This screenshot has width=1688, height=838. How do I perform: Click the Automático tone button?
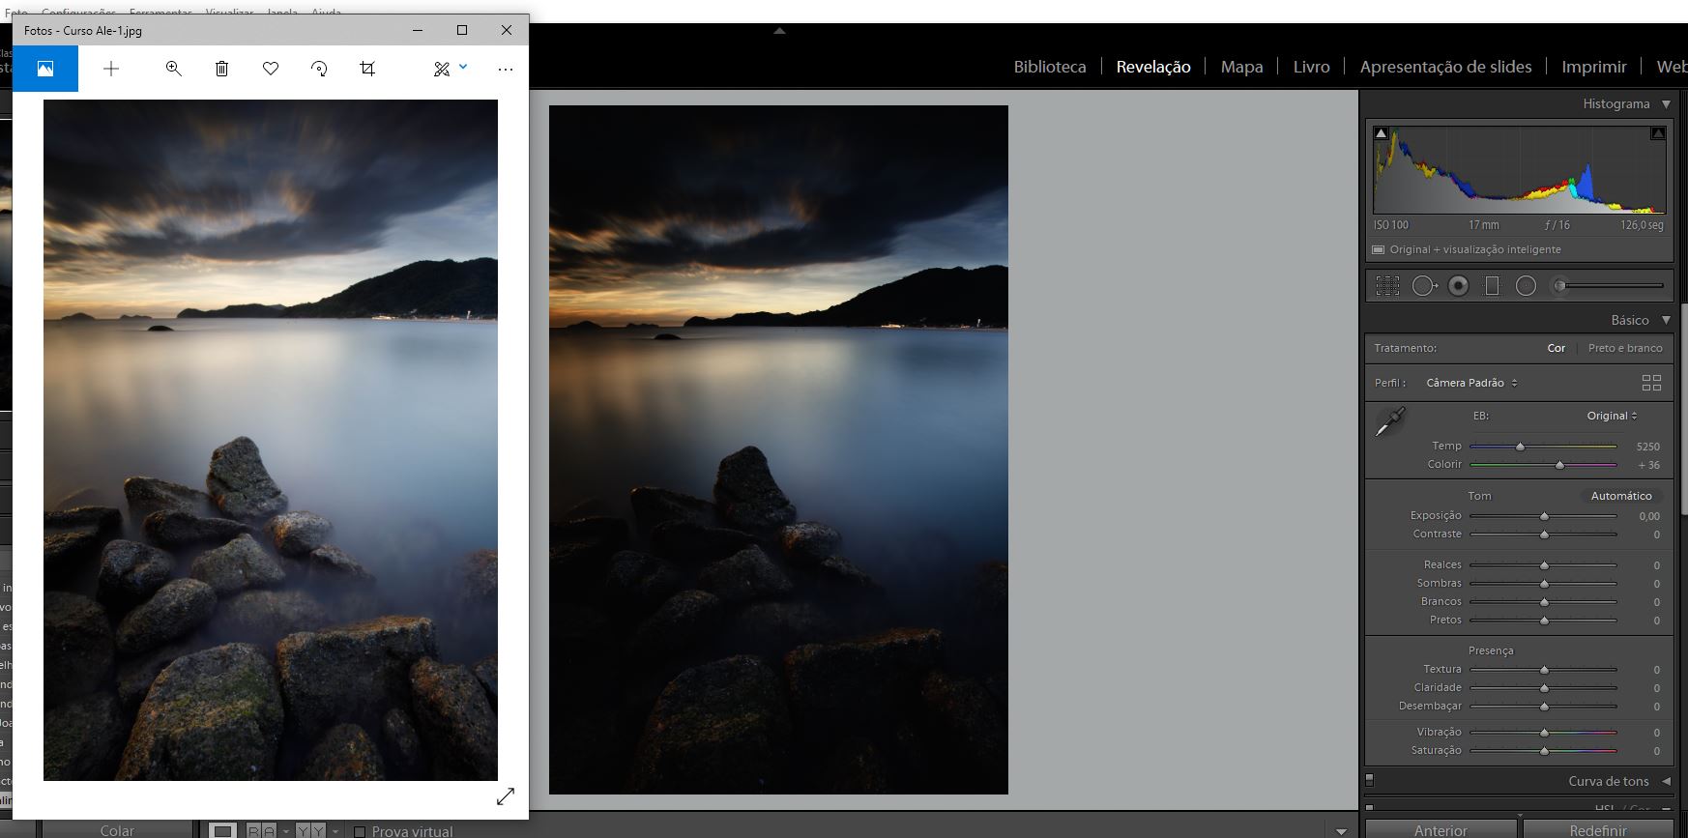(x=1621, y=496)
